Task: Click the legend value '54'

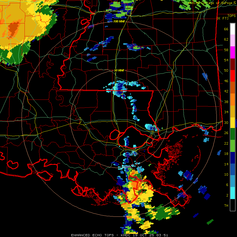Action: coord(226,60)
